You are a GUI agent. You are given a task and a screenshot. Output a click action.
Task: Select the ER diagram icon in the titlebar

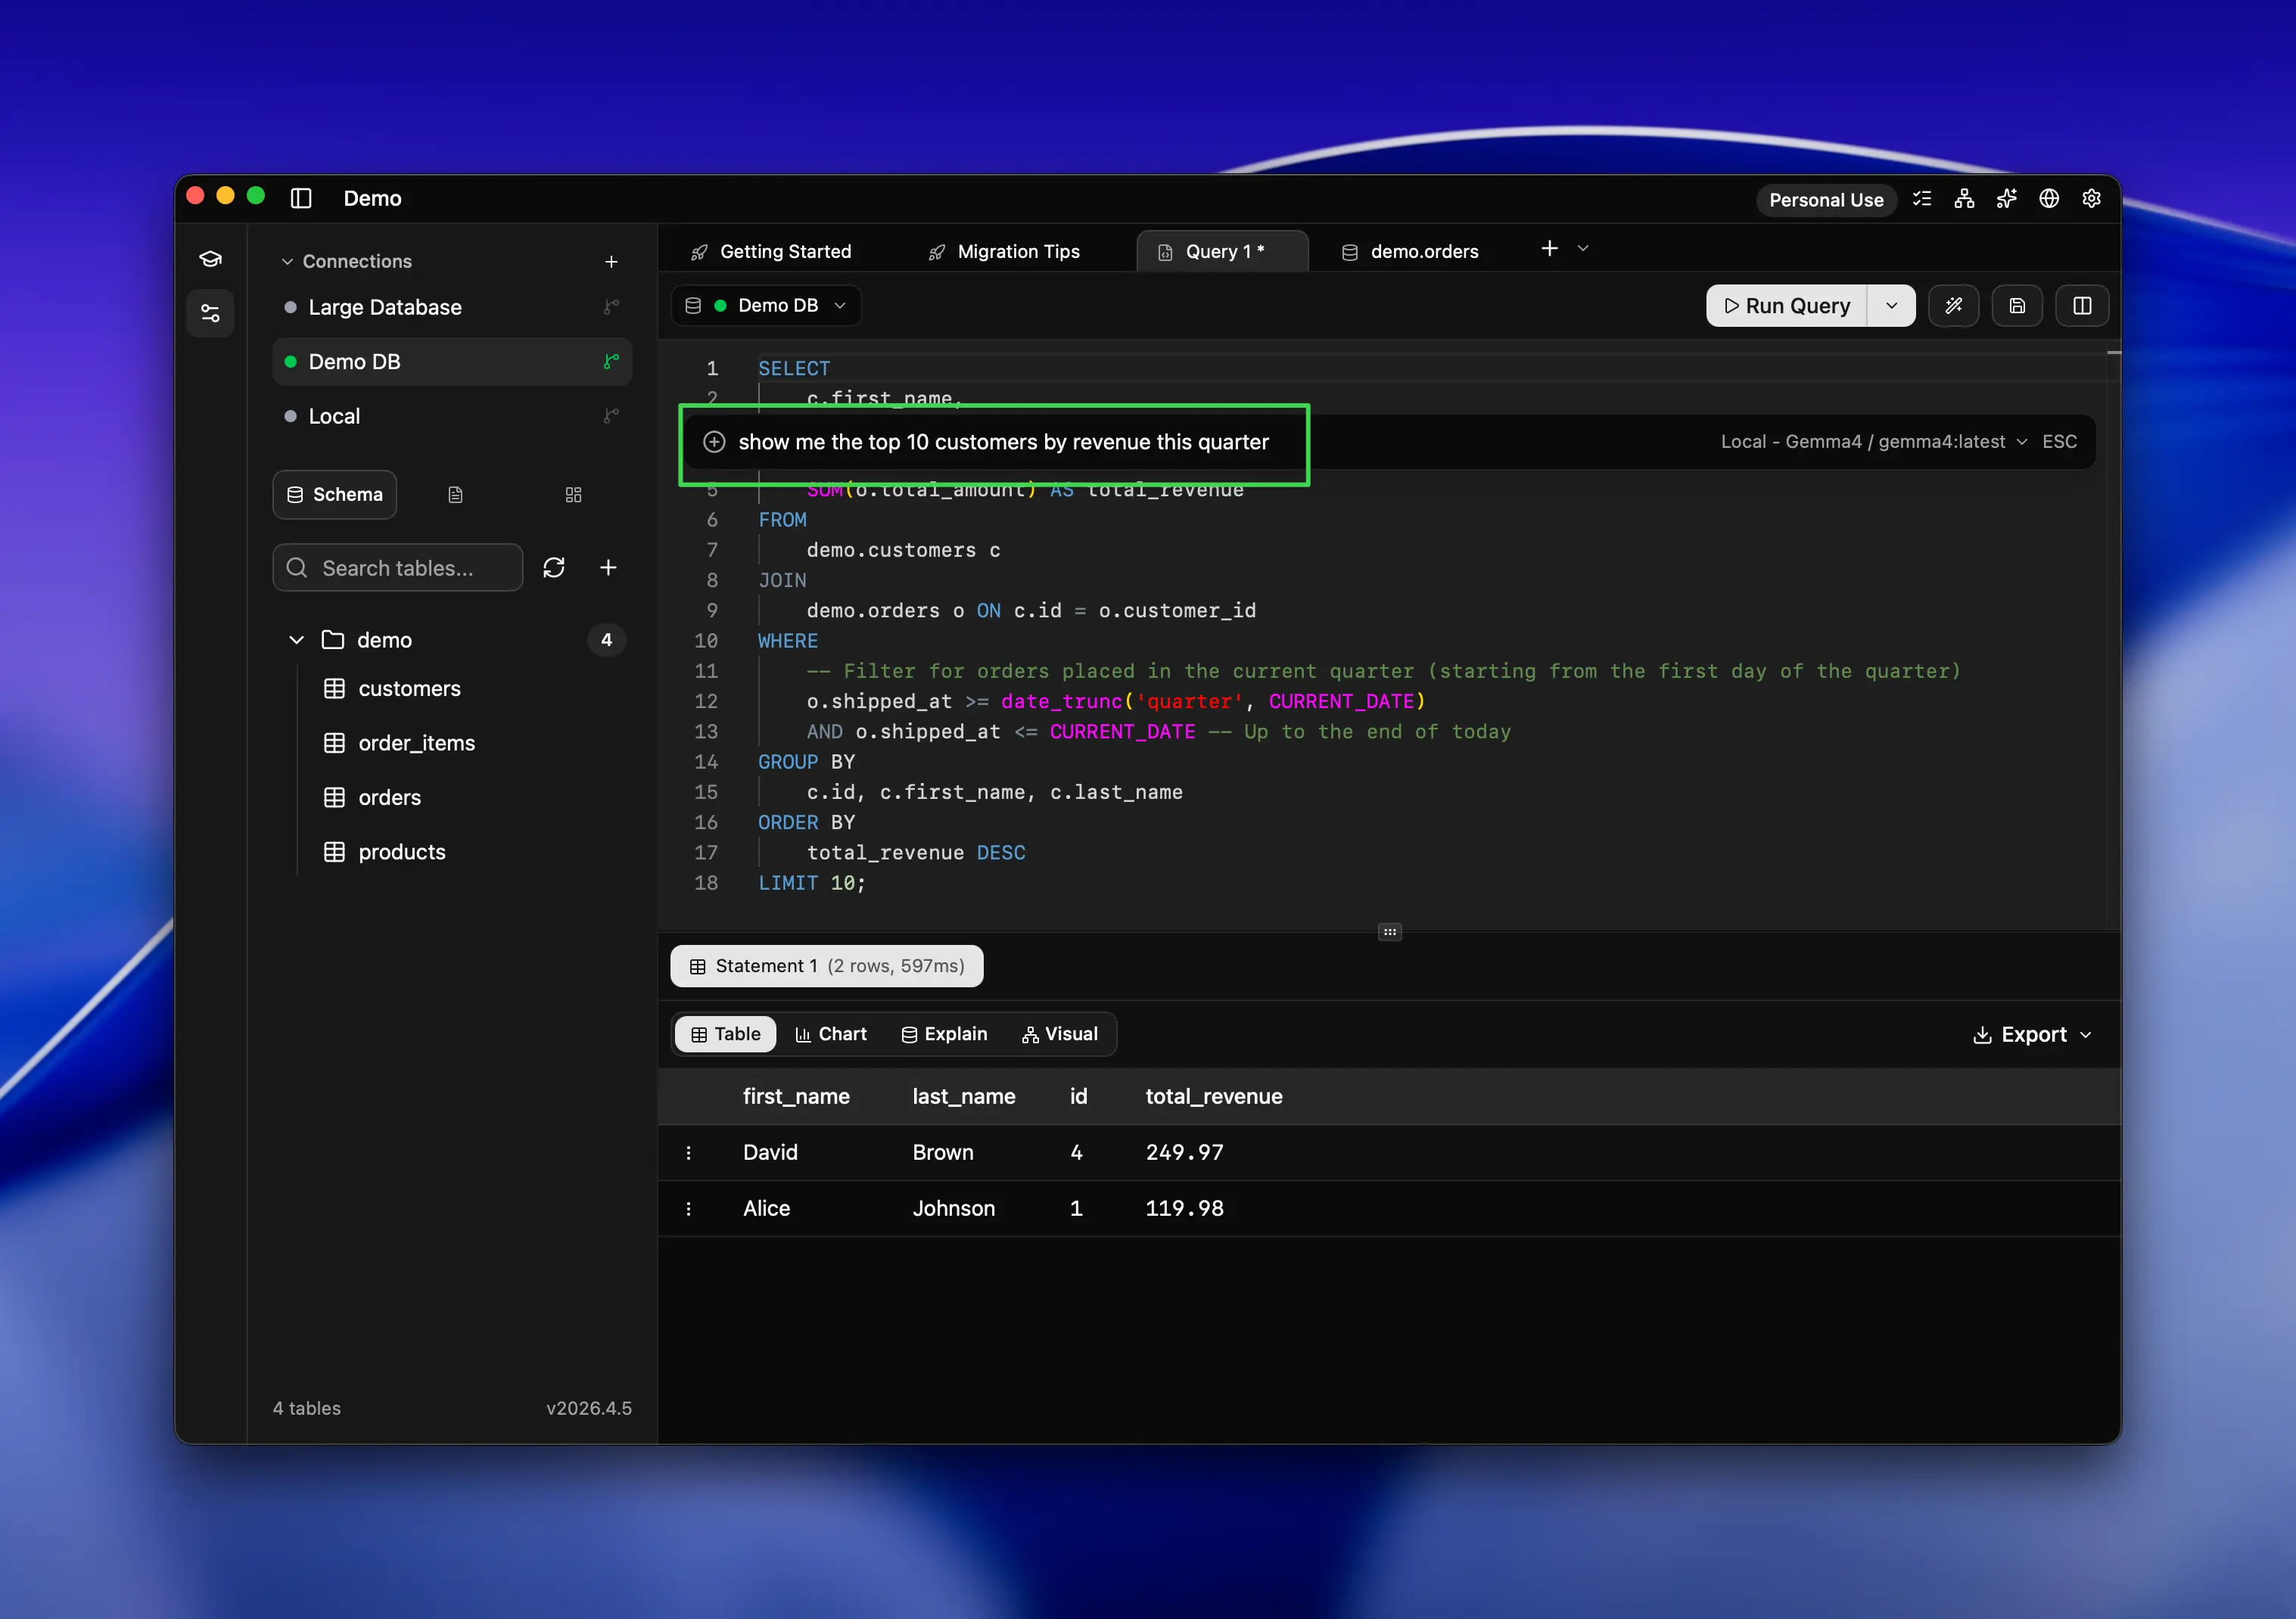1963,199
